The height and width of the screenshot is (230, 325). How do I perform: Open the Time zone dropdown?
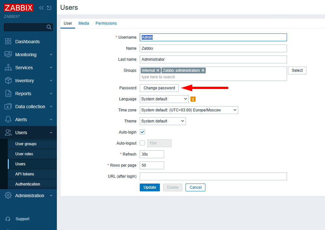189,110
